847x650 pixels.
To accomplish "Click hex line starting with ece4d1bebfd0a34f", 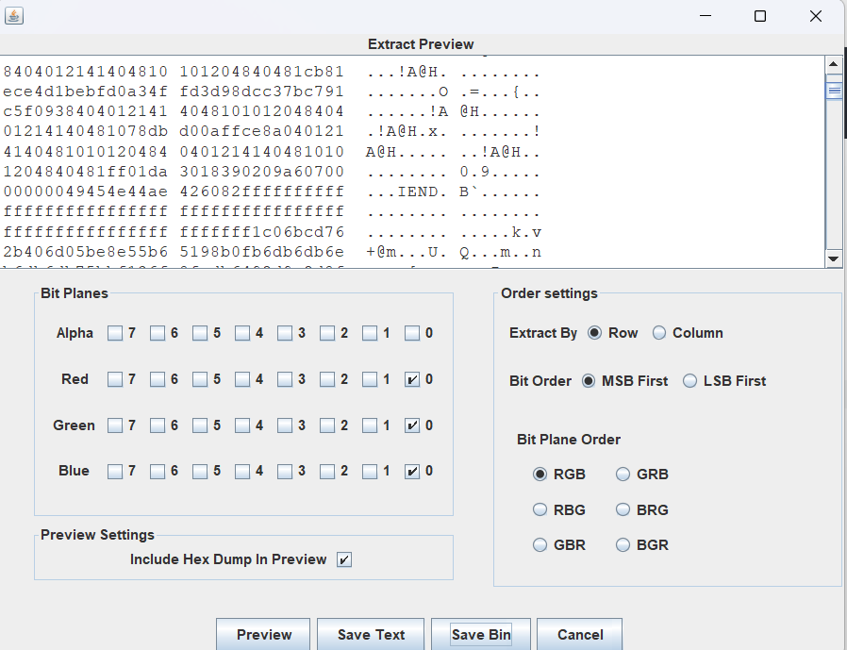I will 272,92.
